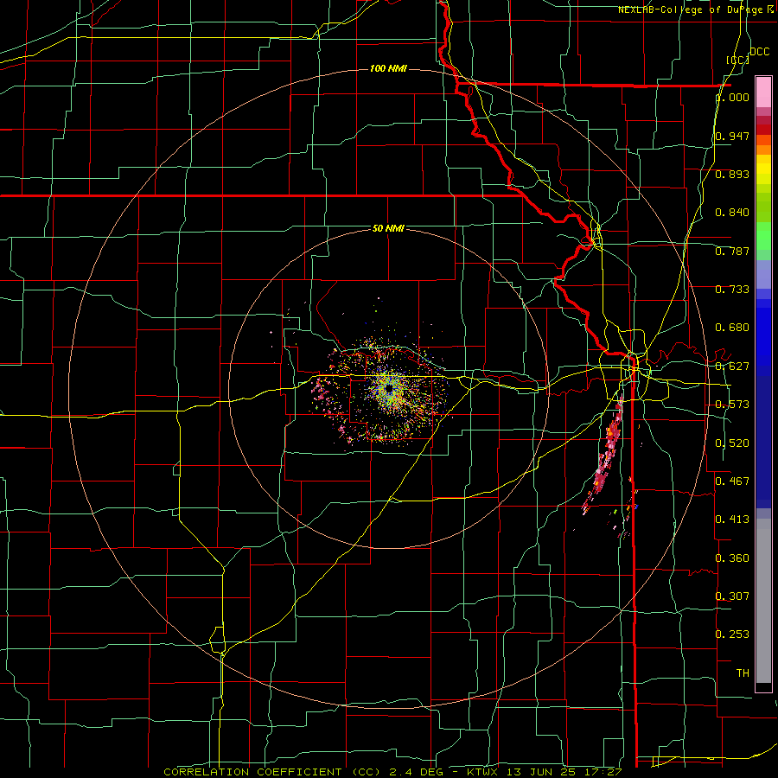This screenshot has height=778, width=778.
Task: Click the 0.413 scale value
Action: [732, 520]
